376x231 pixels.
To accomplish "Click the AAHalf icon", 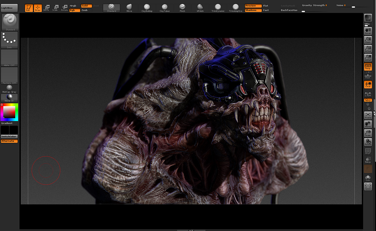I will (x=368, y=58).
